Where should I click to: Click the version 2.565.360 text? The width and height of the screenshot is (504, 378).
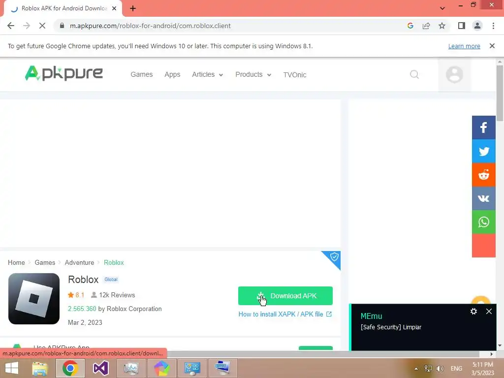click(x=82, y=309)
